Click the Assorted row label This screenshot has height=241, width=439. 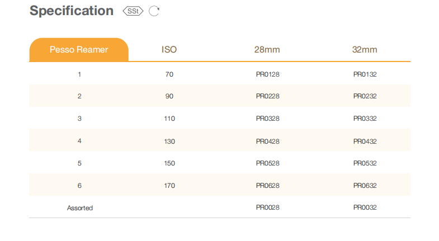(x=79, y=208)
